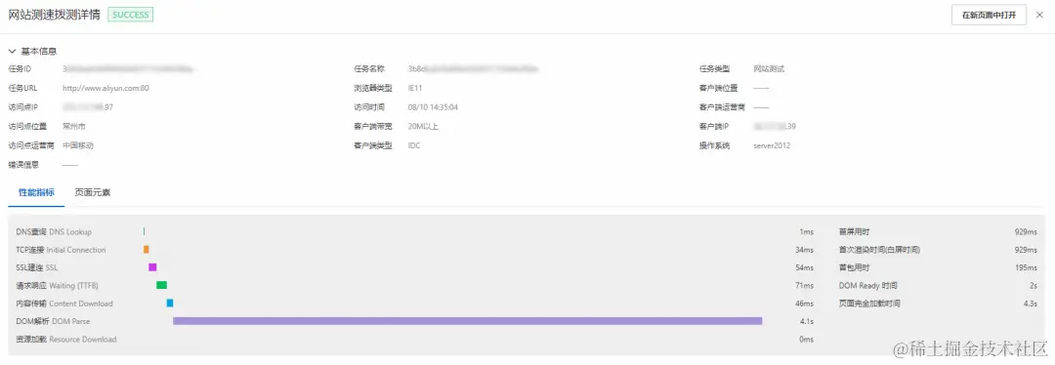The height and width of the screenshot is (365, 1055).
Task: Click the 首次渲染时间(白屏时间) label
Action: 879,250
